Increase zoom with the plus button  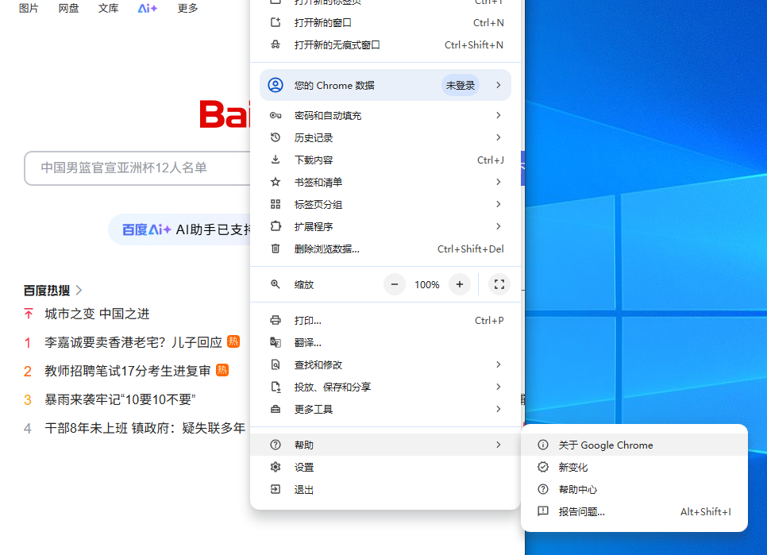(459, 284)
